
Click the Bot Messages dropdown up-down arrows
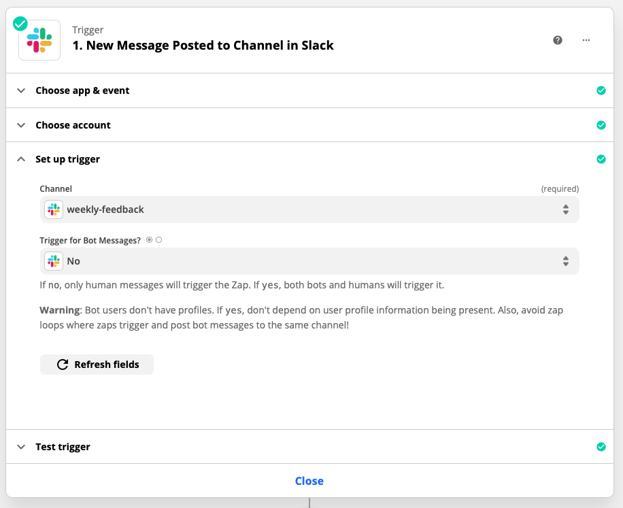pyautogui.click(x=565, y=261)
